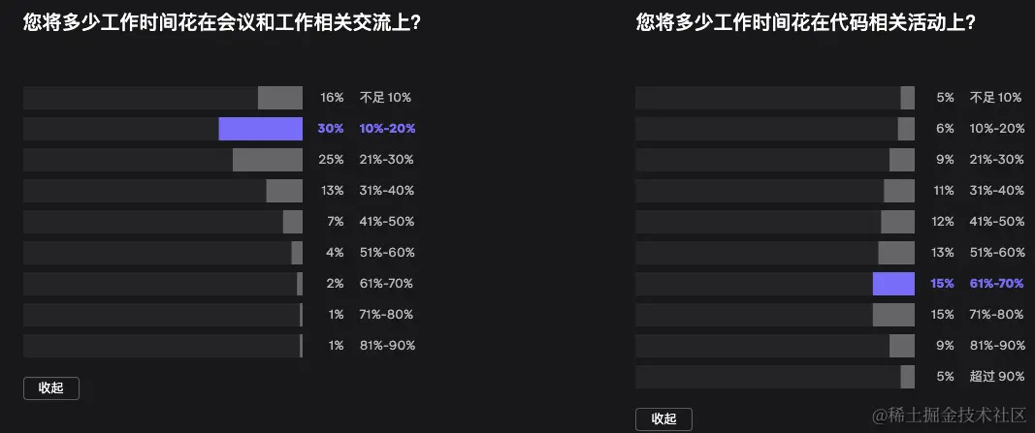Click the 10%-20% purple label in meetings chart
This screenshot has height=433, width=1035.
[387, 129]
